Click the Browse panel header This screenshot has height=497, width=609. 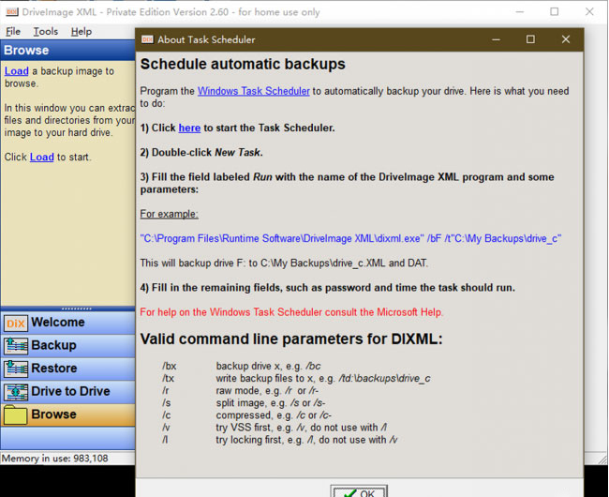coord(67,50)
